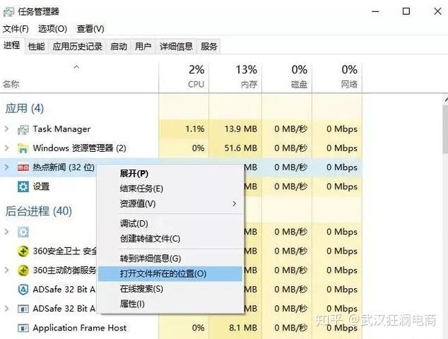The height and width of the screenshot is (339, 448).
Task: Sort by the 网络 column header
Action: (337, 77)
